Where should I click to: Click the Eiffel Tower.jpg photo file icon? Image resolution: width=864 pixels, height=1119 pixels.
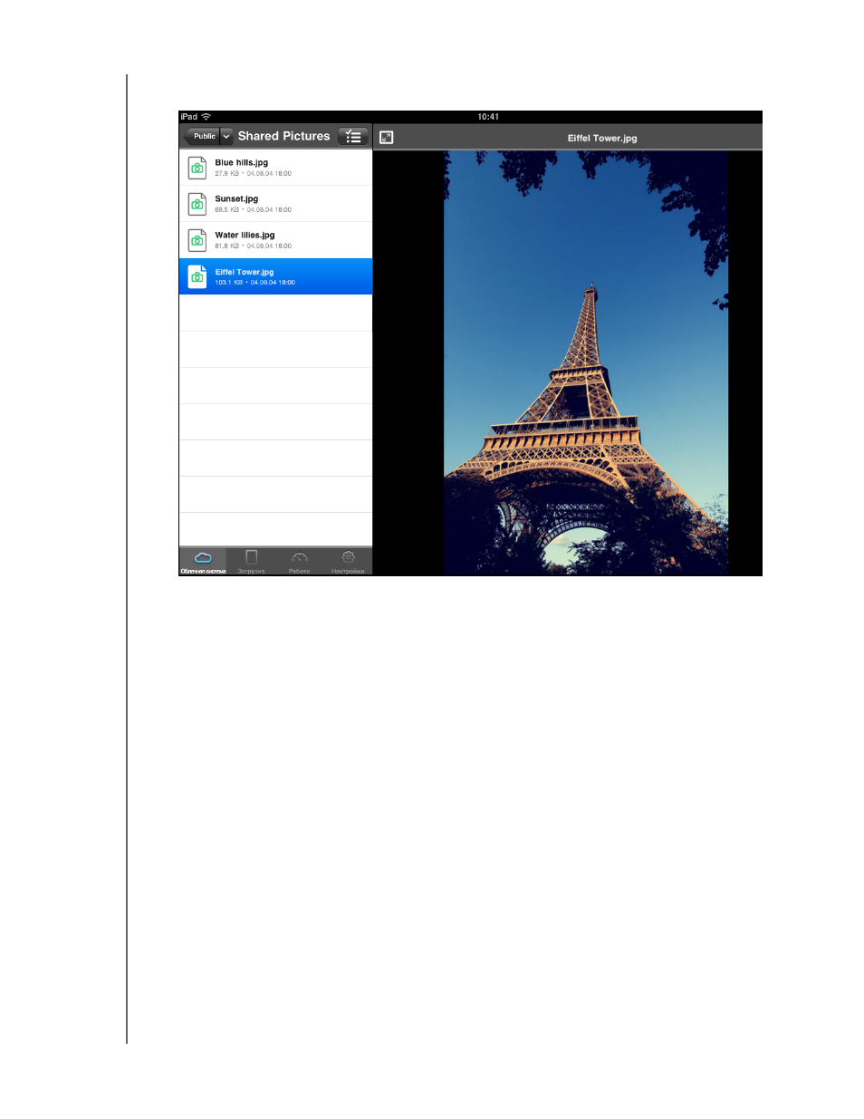(x=197, y=276)
